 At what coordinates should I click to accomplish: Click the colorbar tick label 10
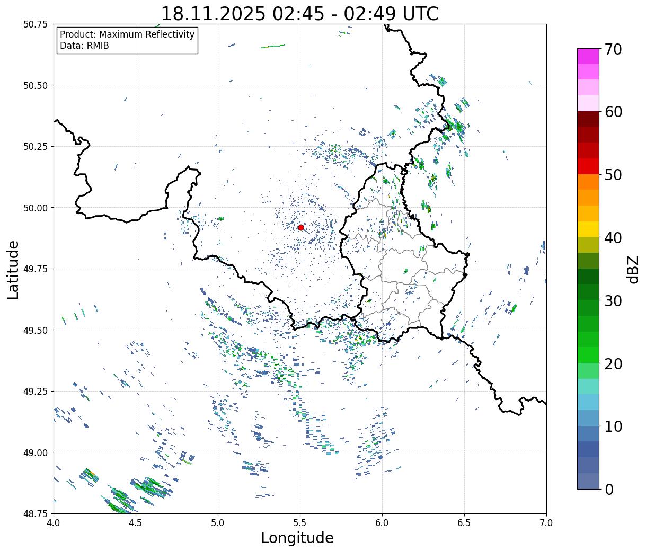[x=613, y=426]
